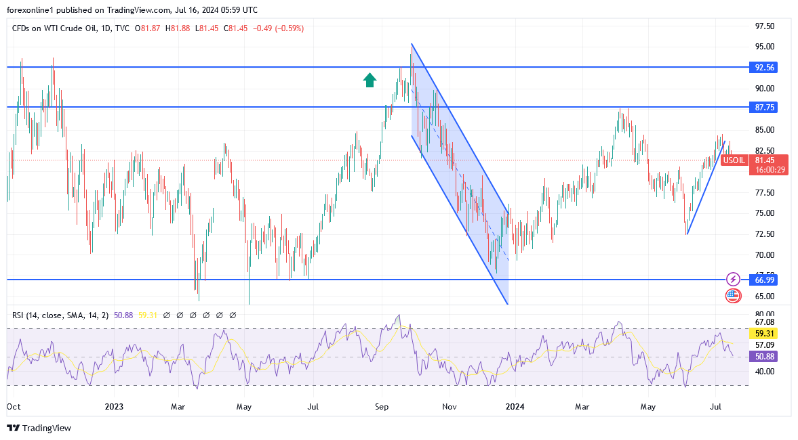Screen dimensions: 798x440
Task: Click the open value O81.87
Action: [147, 28]
